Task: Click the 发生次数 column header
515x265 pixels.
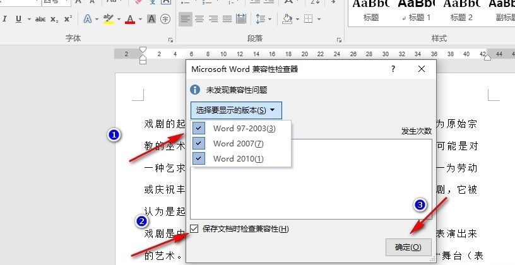Action: (x=416, y=131)
